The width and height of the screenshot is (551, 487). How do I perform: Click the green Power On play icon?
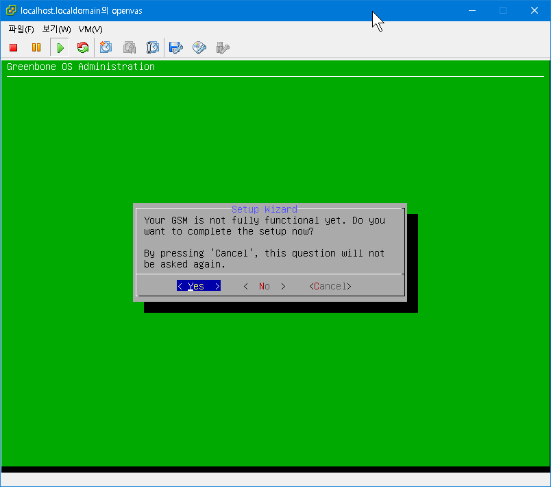coord(60,47)
